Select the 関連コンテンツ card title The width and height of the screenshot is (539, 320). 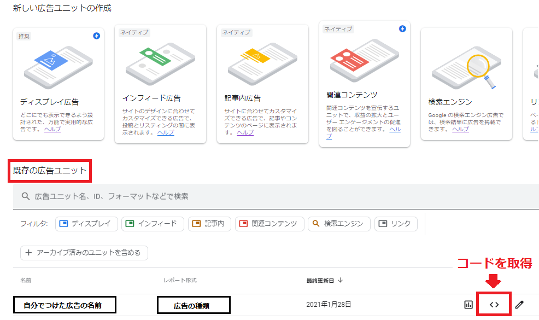(351, 95)
